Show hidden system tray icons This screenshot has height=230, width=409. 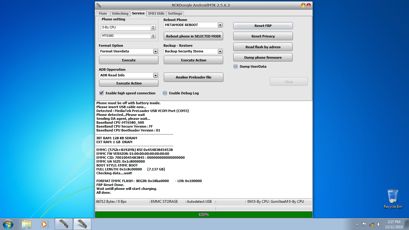357,224
